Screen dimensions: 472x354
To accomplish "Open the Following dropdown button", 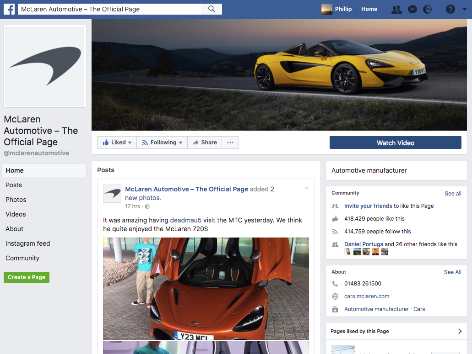I will click(162, 143).
